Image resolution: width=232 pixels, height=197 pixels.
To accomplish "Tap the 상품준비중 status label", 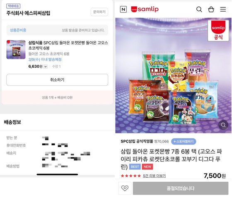I will point(18,30).
